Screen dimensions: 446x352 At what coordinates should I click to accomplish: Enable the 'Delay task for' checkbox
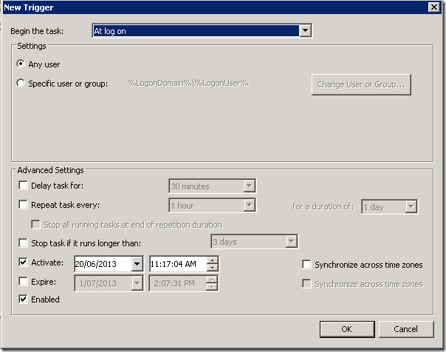click(x=24, y=186)
